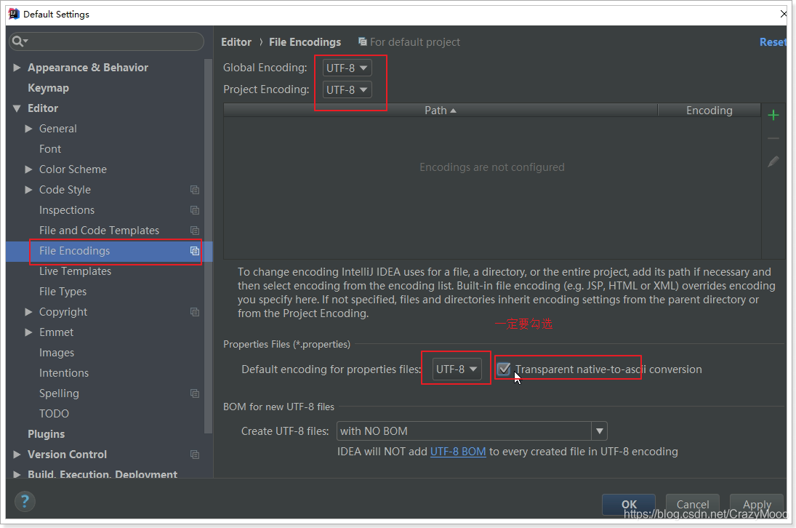Sort by the Path column header
The width and height of the screenshot is (796, 528).
[x=440, y=110]
